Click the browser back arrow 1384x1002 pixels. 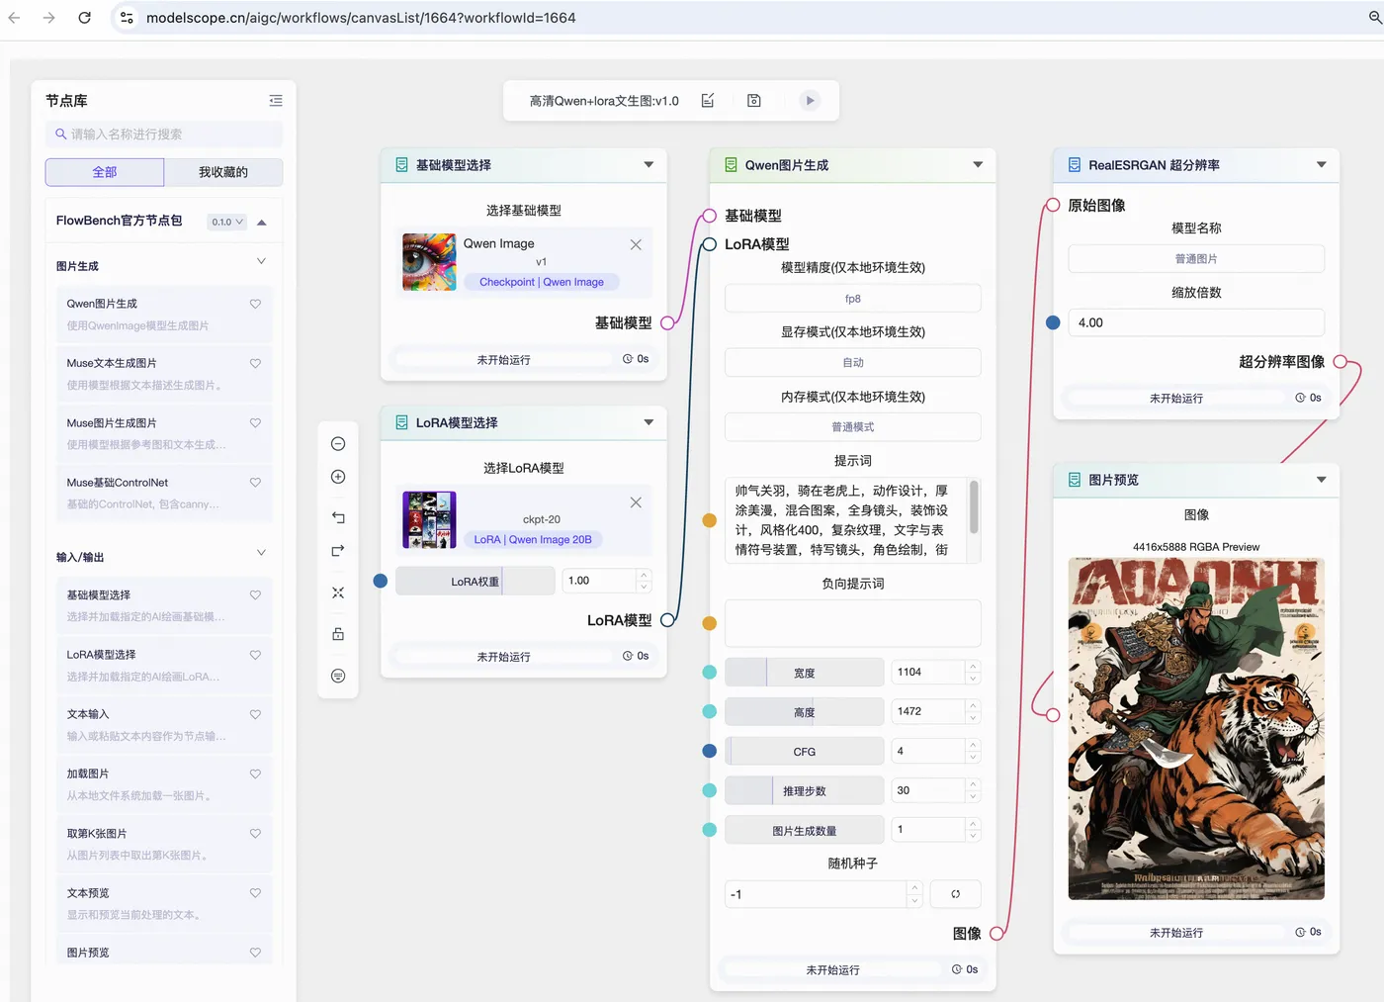pos(15,18)
